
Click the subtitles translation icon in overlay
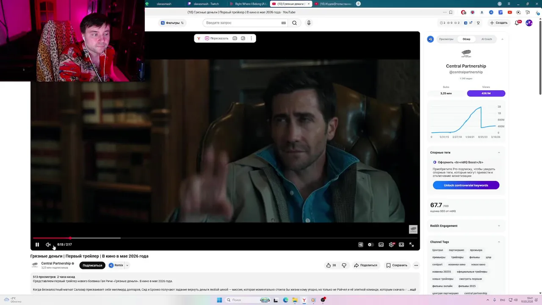[x=235, y=39]
